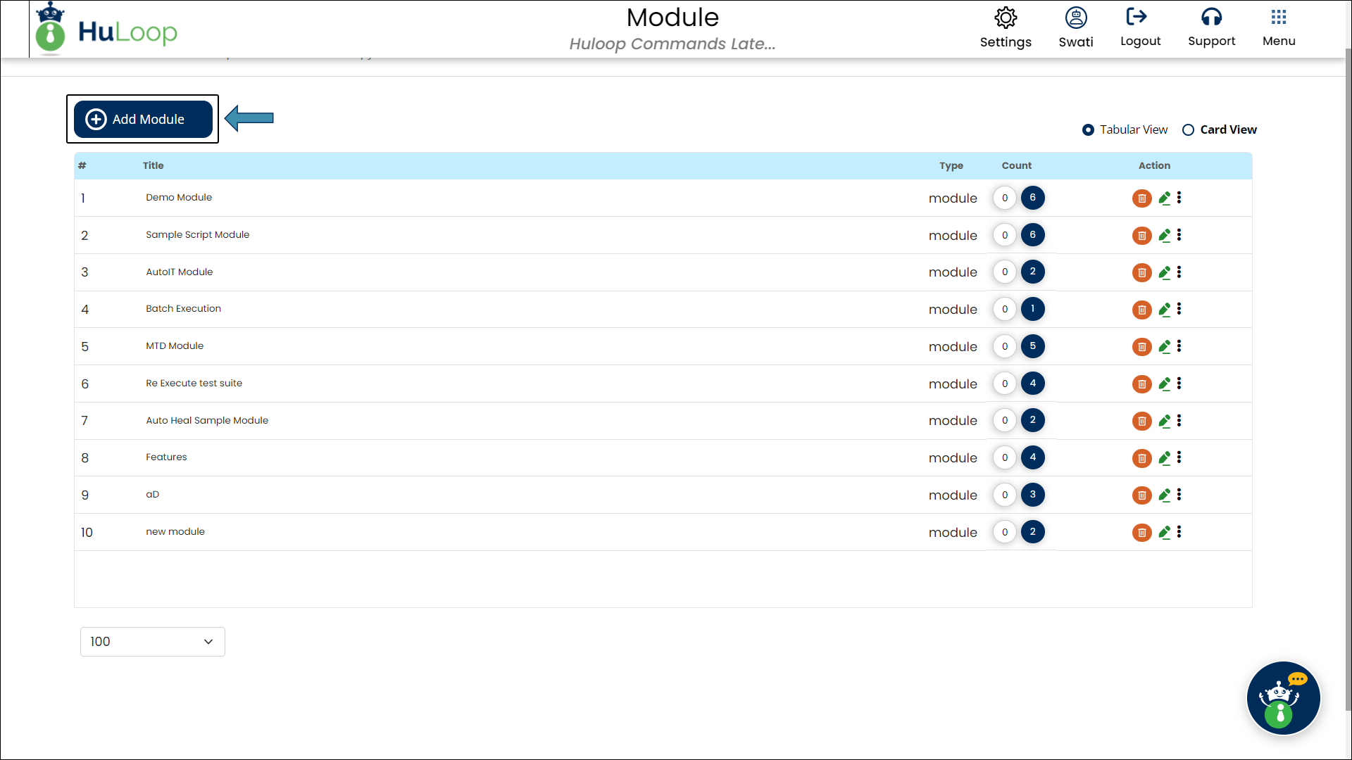Click count badge 3 for aD row
1352x760 pixels.
(1033, 495)
